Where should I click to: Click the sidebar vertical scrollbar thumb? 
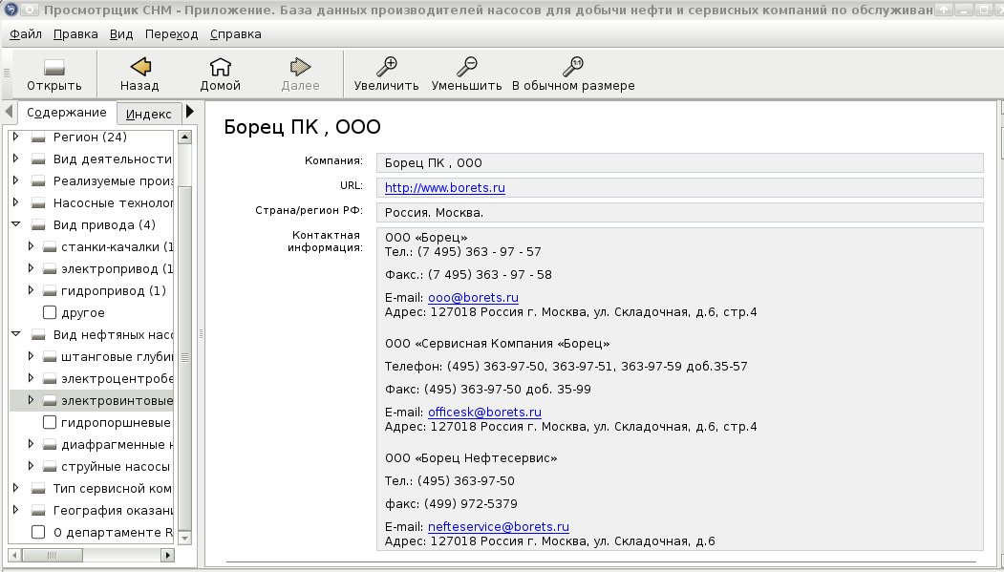coord(184,358)
